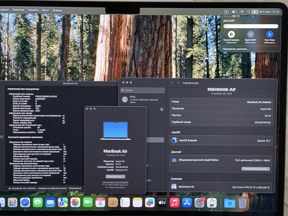Open the Photos app in the Dock
Viewport: 288px width, 216px height.
point(75,203)
